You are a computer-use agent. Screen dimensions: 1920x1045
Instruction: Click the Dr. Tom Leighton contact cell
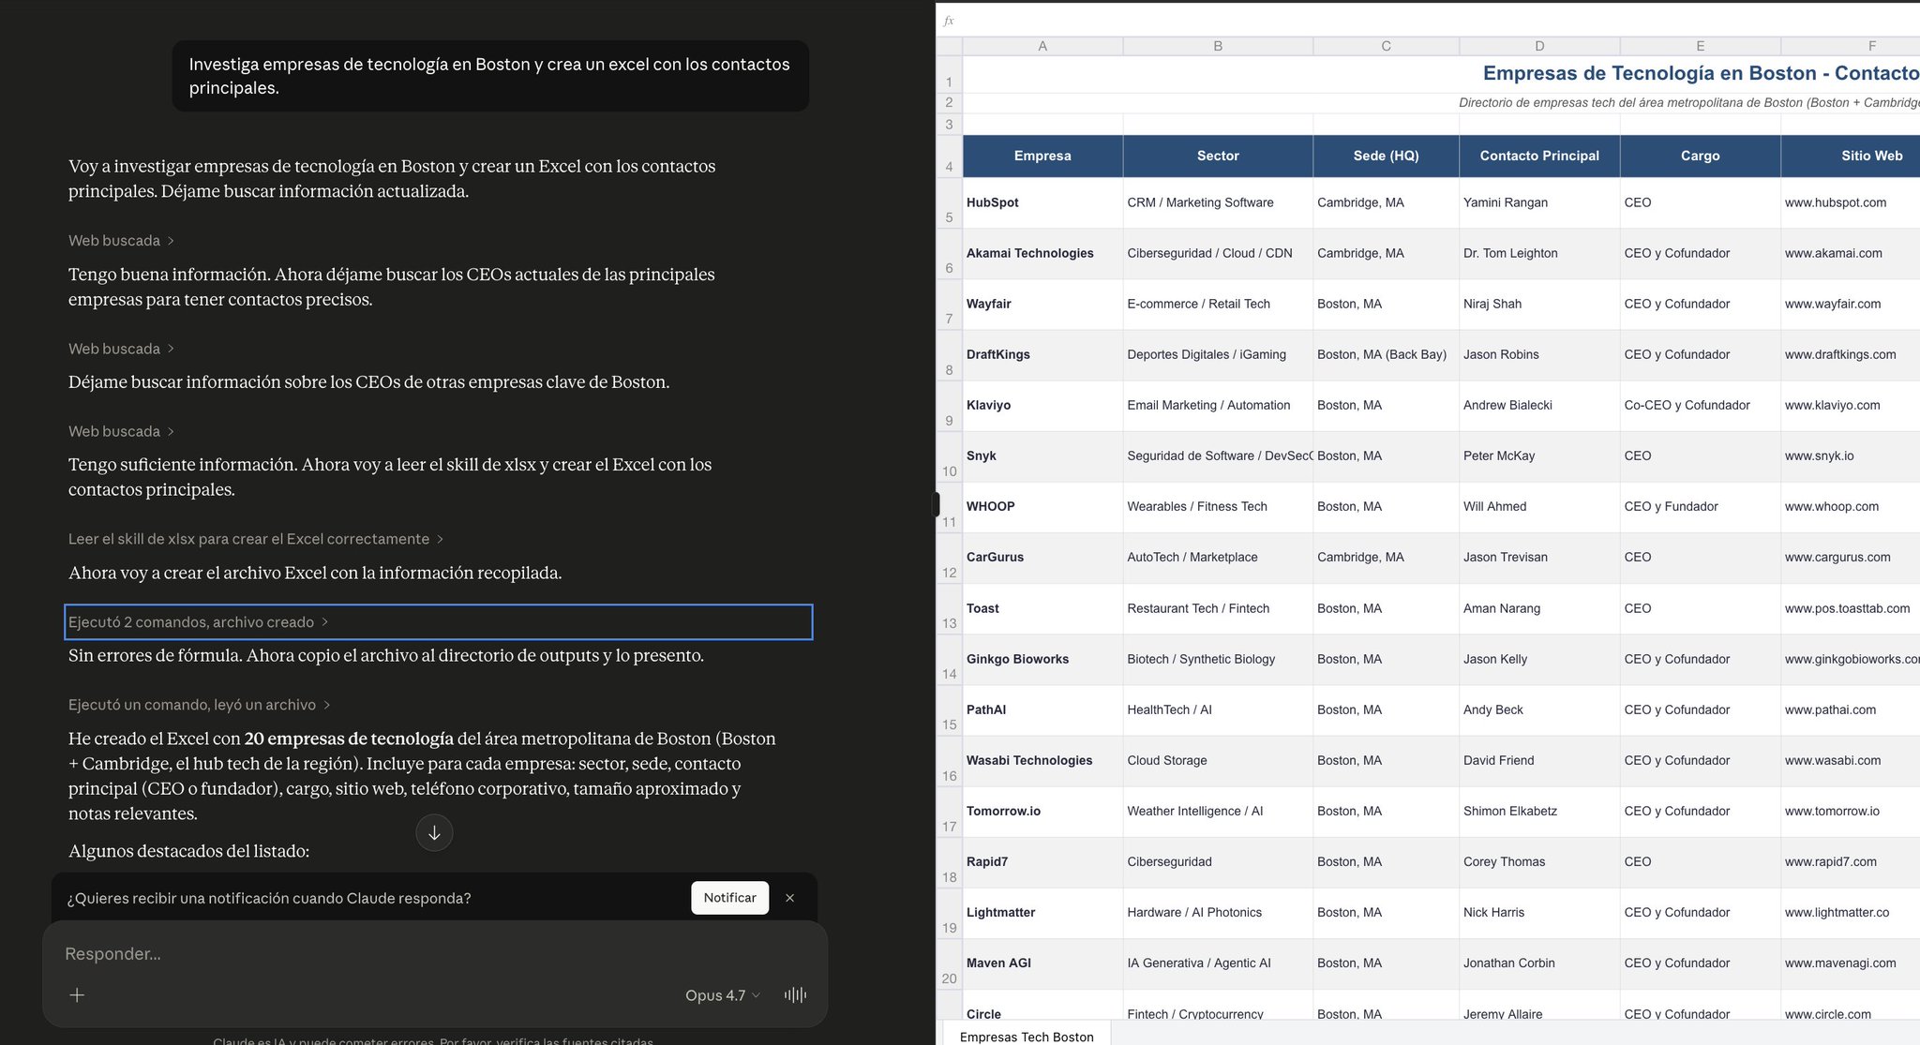(x=1539, y=253)
